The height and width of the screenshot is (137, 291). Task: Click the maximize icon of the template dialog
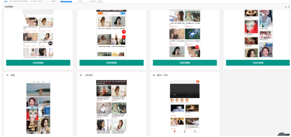coord(289,7)
